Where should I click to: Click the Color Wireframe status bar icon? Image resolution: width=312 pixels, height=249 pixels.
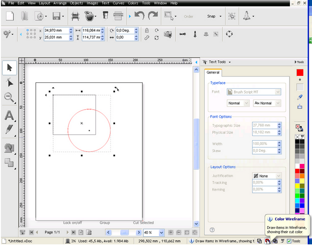(267, 241)
